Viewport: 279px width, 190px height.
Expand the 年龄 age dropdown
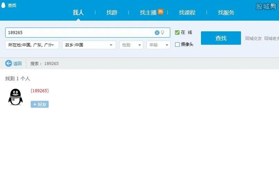[158, 45]
